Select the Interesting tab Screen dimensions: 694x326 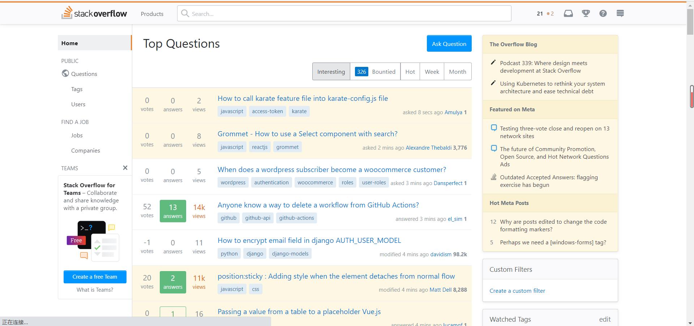coord(331,72)
